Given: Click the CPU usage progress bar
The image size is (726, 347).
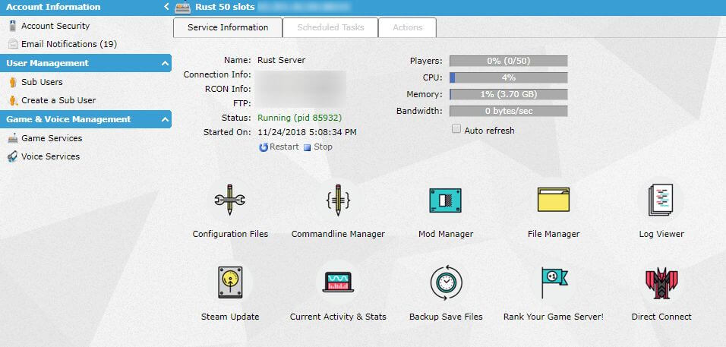Looking at the screenshot, I should (x=508, y=77).
